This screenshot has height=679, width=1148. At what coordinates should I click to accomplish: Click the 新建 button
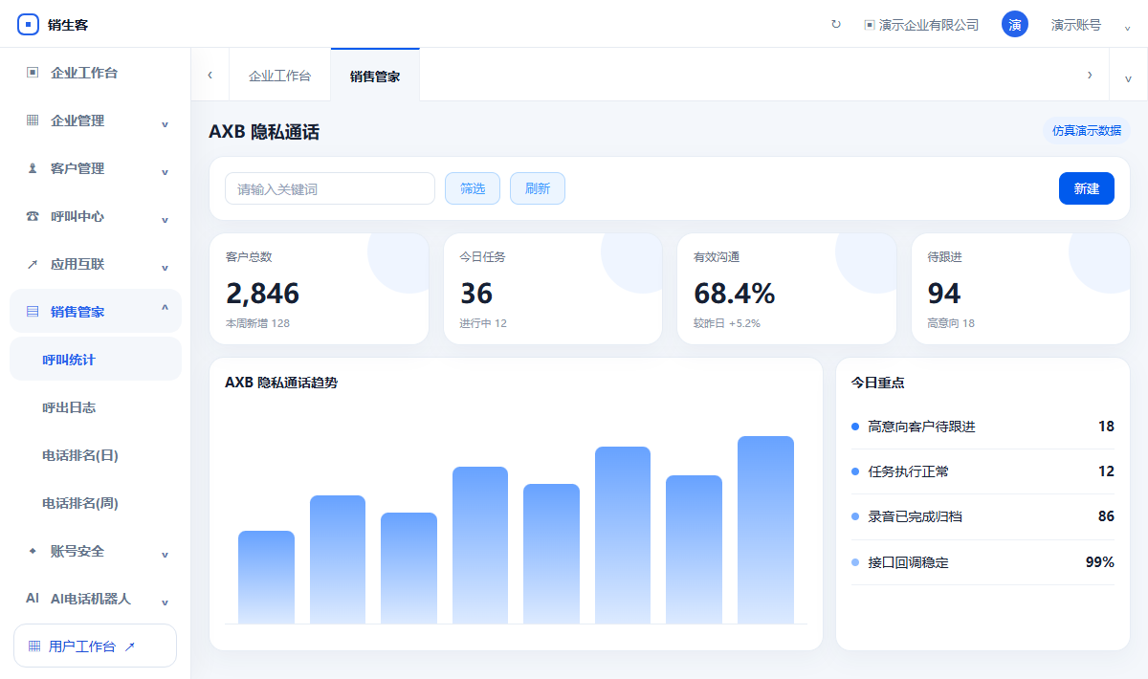tap(1087, 188)
